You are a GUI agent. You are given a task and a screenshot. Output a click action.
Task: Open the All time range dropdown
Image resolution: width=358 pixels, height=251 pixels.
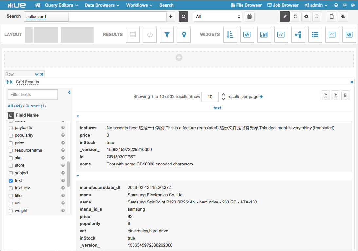pyautogui.click(x=218, y=16)
